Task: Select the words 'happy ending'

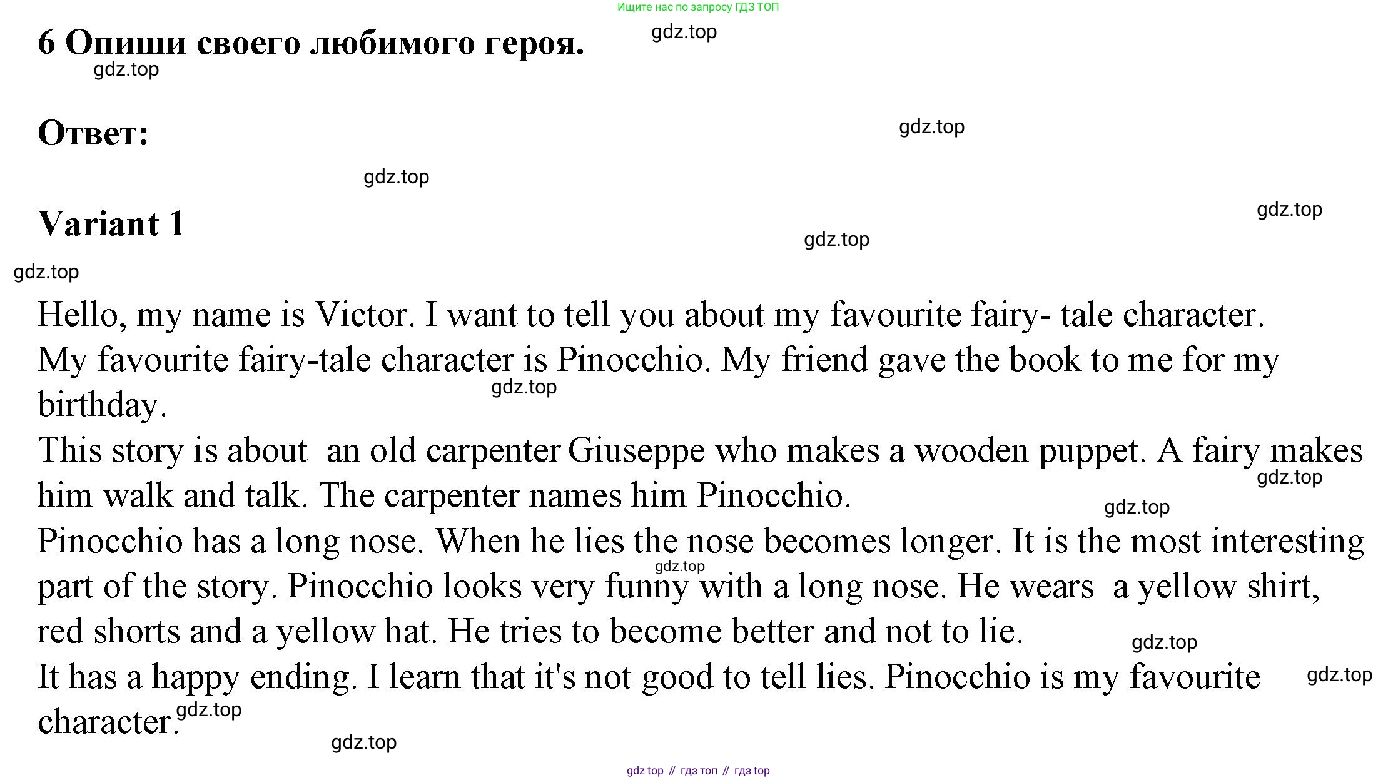Action: point(251,678)
